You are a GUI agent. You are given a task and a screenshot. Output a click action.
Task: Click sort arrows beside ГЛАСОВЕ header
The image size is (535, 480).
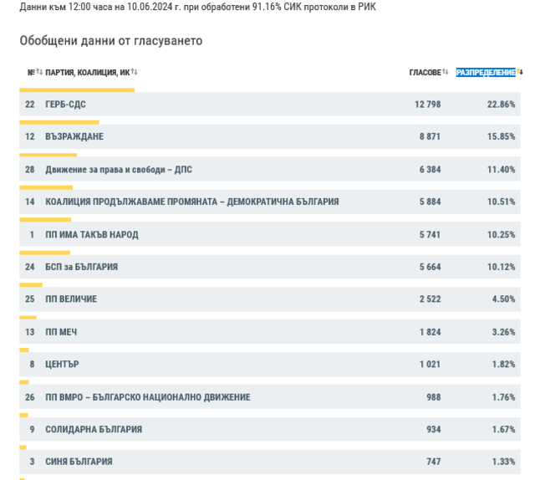(x=446, y=72)
